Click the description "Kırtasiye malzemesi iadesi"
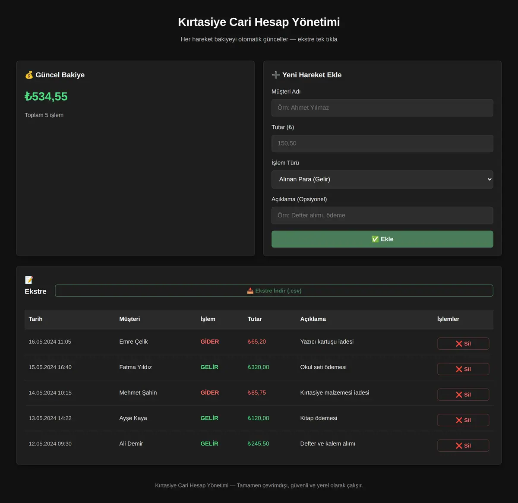This screenshot has width=518, height=503. point(335,393)
